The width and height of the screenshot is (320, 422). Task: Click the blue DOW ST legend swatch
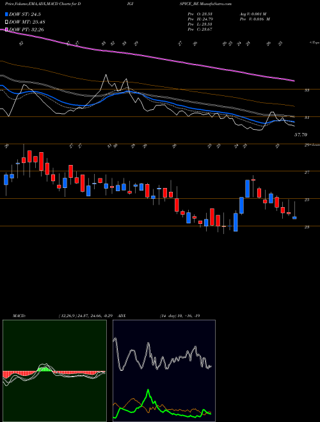coord(7,15)
